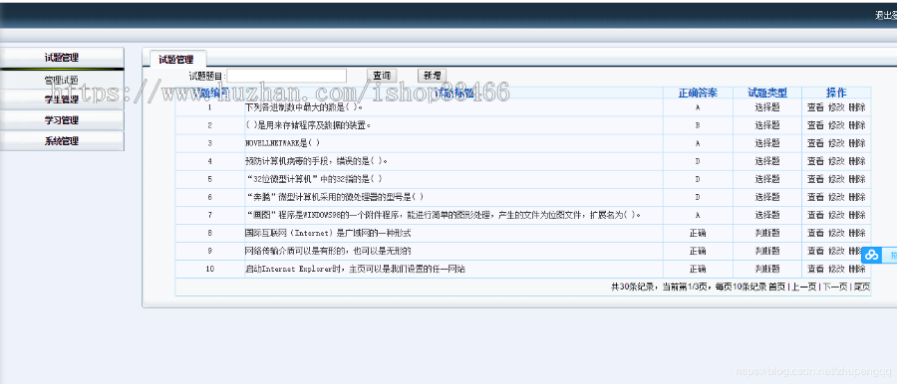Open 学习管理 sidebar menu
The height and width of the screenshot is (384, 897).
[61, 120]
